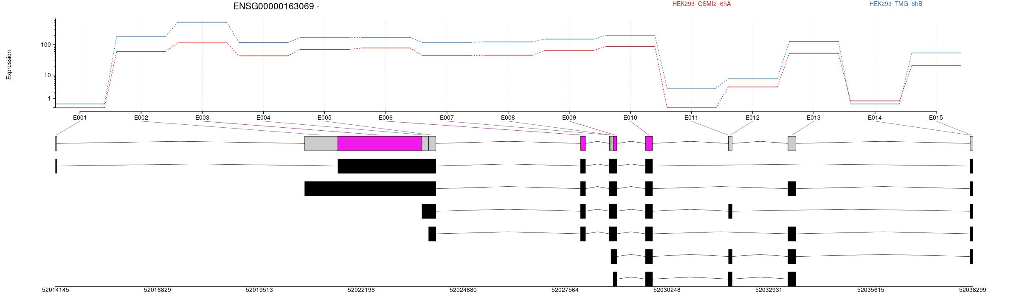Click the exon label E011
This screenshot has height=297, width=1019.
[x=691, y=118]
